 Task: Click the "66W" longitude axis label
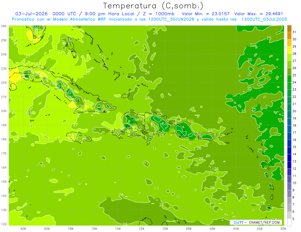pyautogui.click(x=212, y=228)
